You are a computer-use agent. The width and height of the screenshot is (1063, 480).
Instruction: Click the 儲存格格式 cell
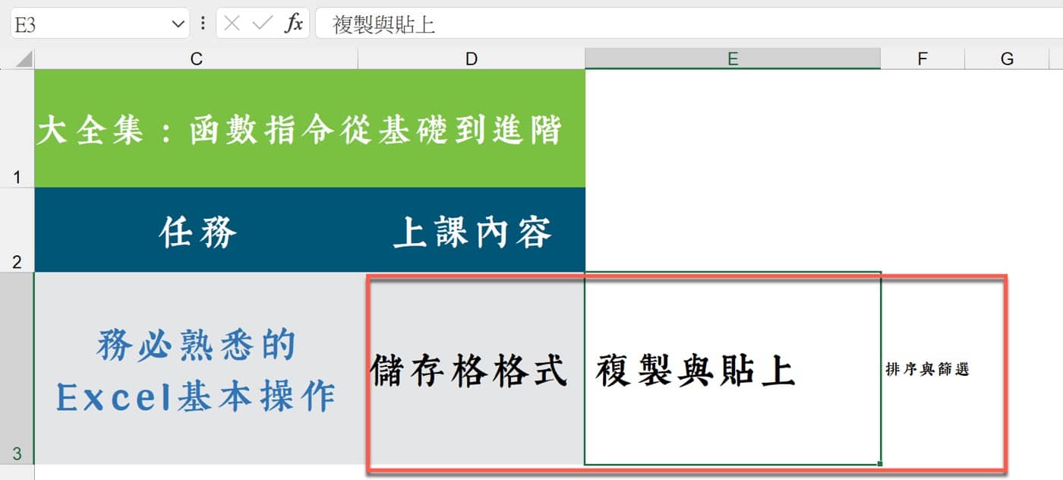(x=472, y=368)
